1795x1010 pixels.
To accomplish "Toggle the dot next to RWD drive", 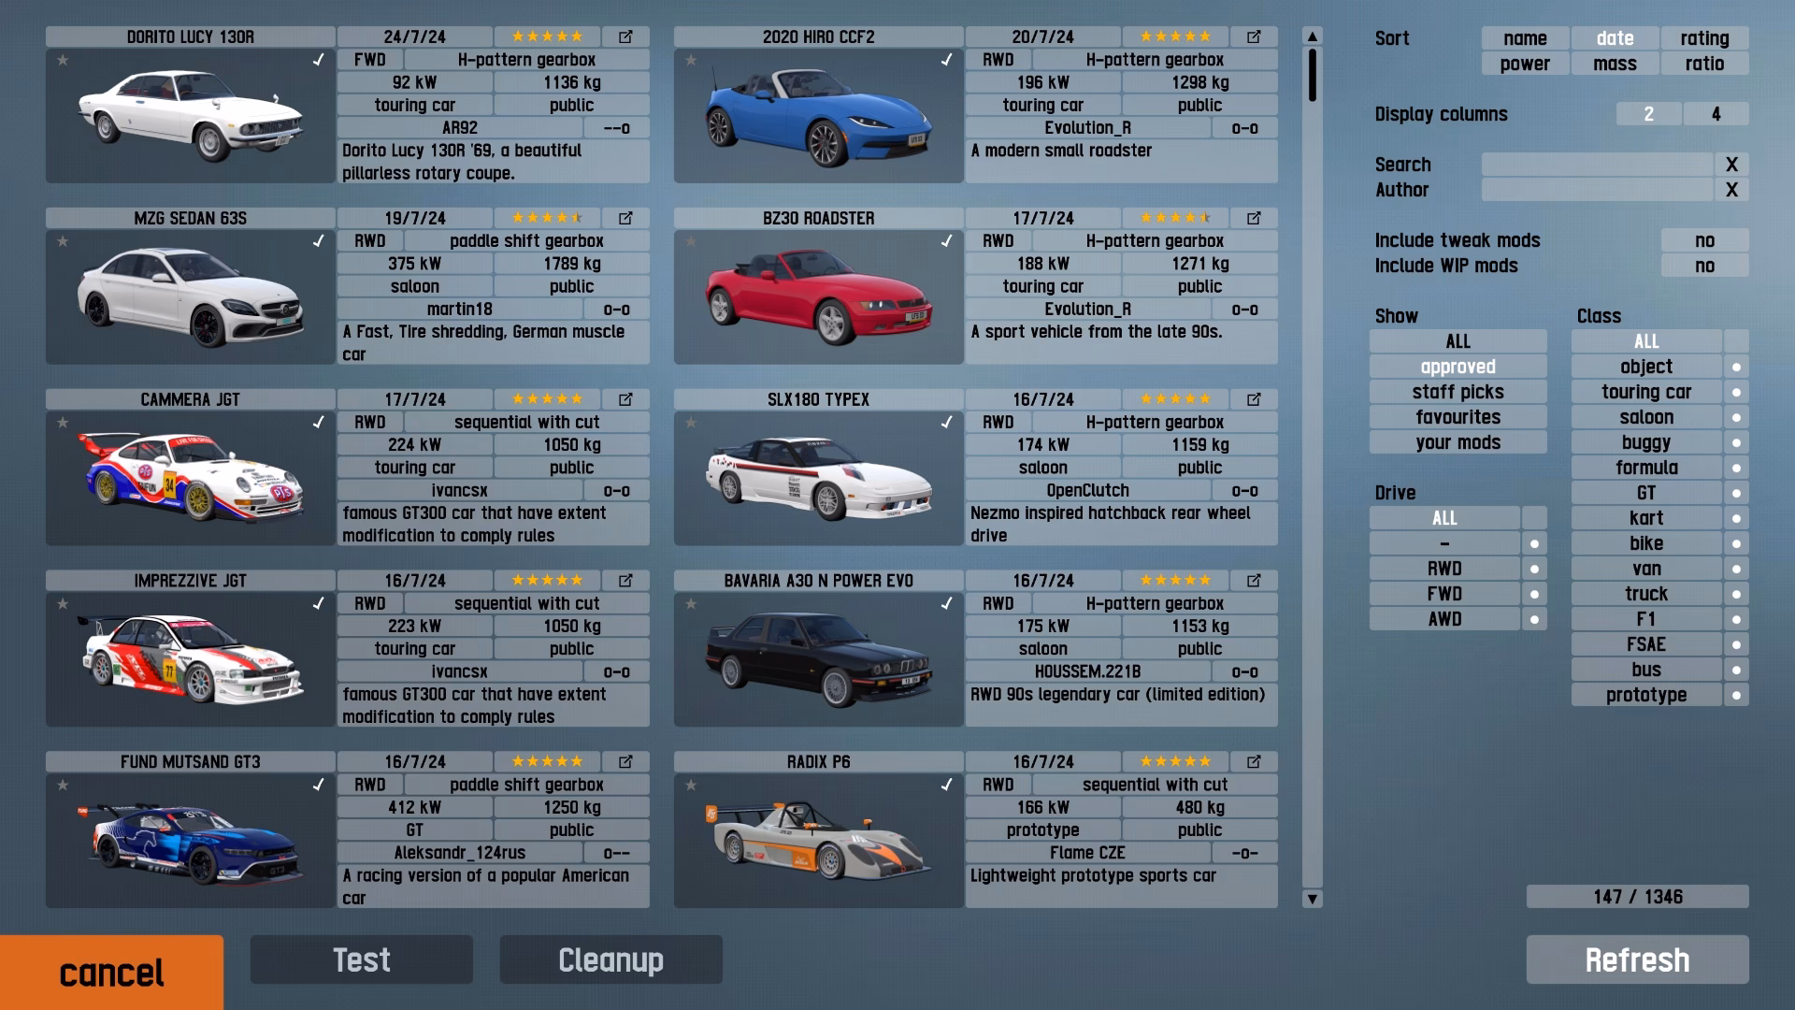I will pos(1534,569).
